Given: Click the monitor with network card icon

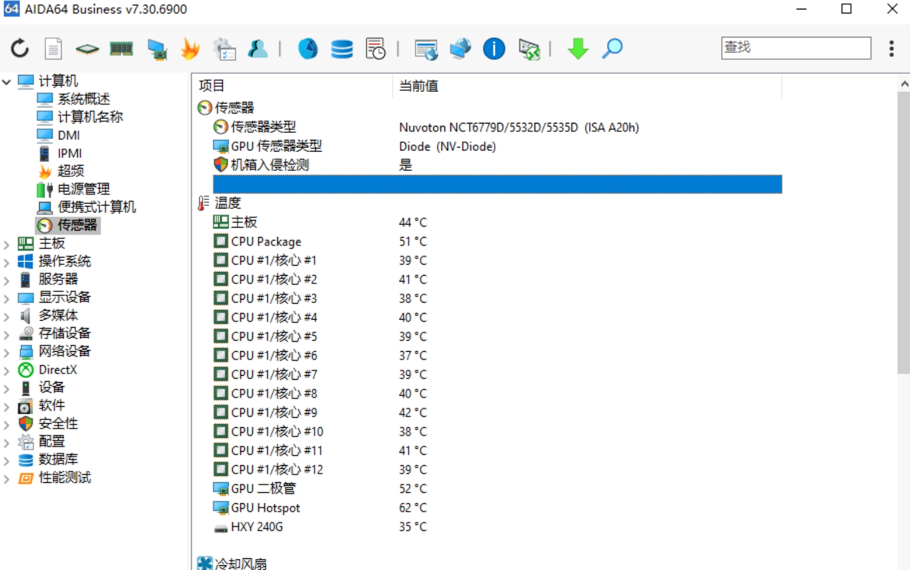Looking at the screenshot, I should click(x=157, y=49).
